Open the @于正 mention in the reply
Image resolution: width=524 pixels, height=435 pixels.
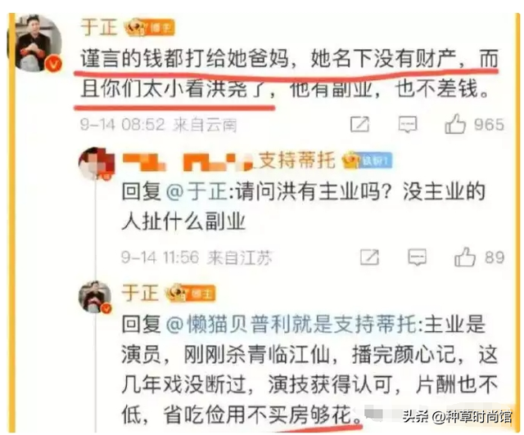(x=196, y=193)
